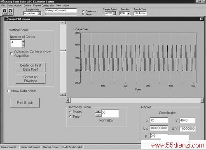
Task: Click vertical scrollbar down arrow beside plot
Action: [63, 94]
